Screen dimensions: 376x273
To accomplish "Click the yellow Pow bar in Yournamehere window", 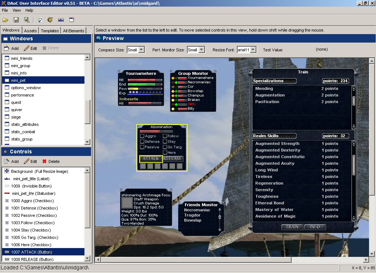I will 145,89.
